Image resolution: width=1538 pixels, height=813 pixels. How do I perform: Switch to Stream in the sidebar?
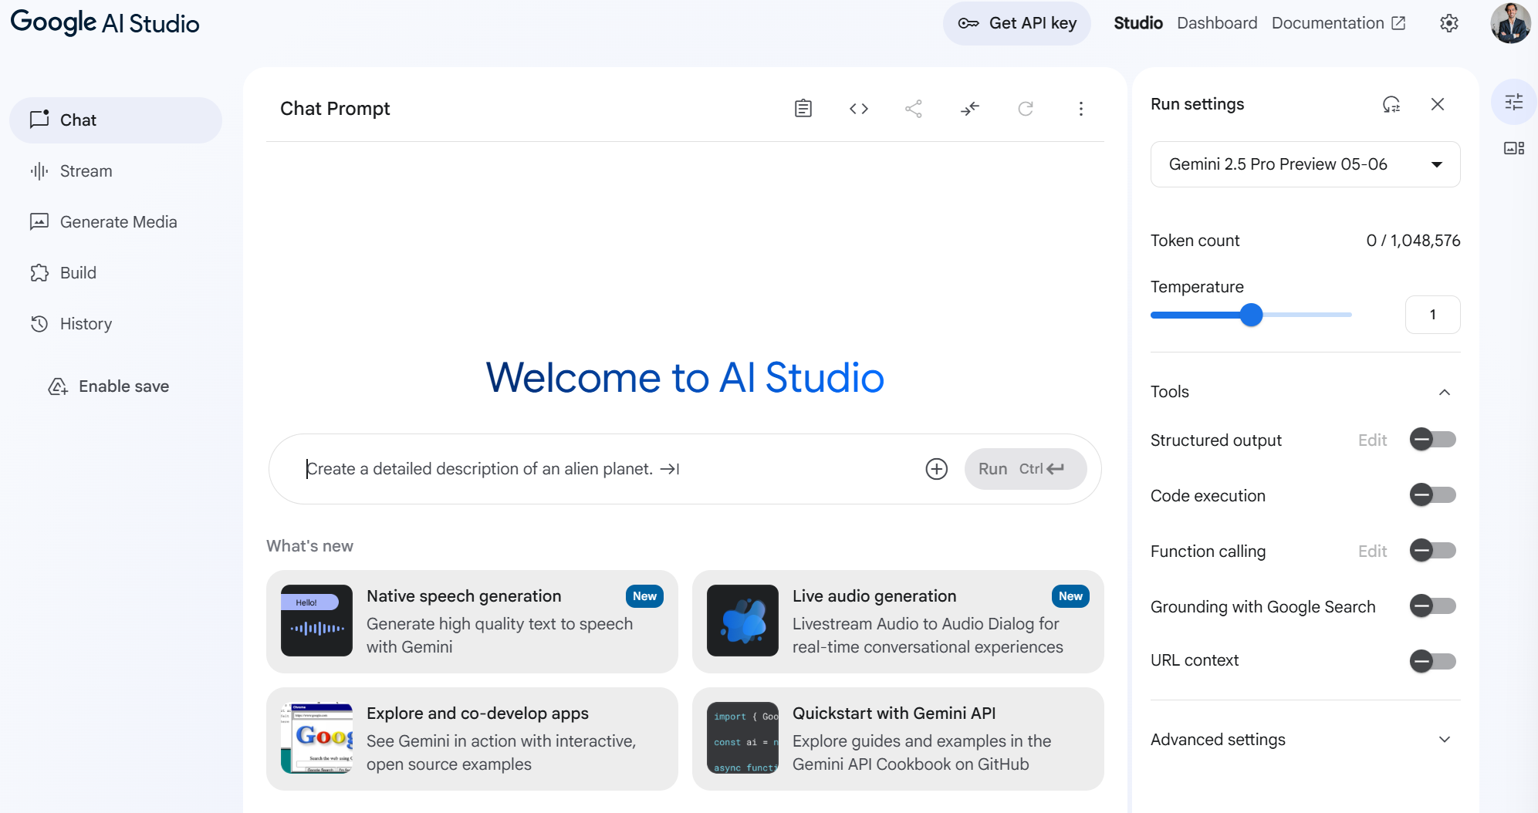pyautogui.click(x=86, y=171)
